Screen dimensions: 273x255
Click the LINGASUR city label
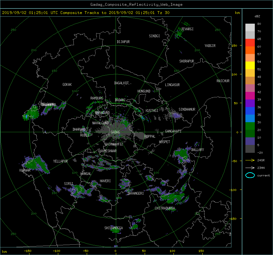click(x=172, y=85)
